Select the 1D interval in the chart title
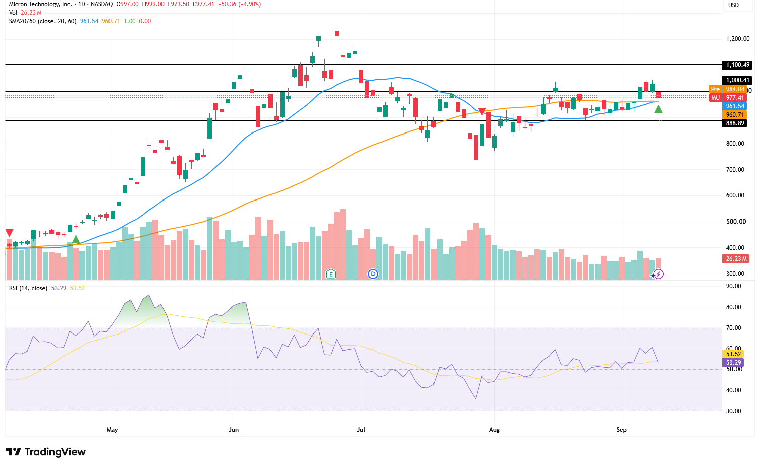This screenshot has height=467, width=760. [81, 4]
